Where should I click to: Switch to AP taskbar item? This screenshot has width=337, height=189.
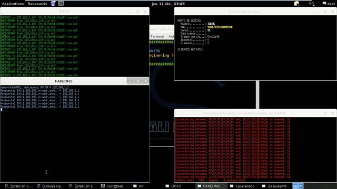tap(138, 186)
